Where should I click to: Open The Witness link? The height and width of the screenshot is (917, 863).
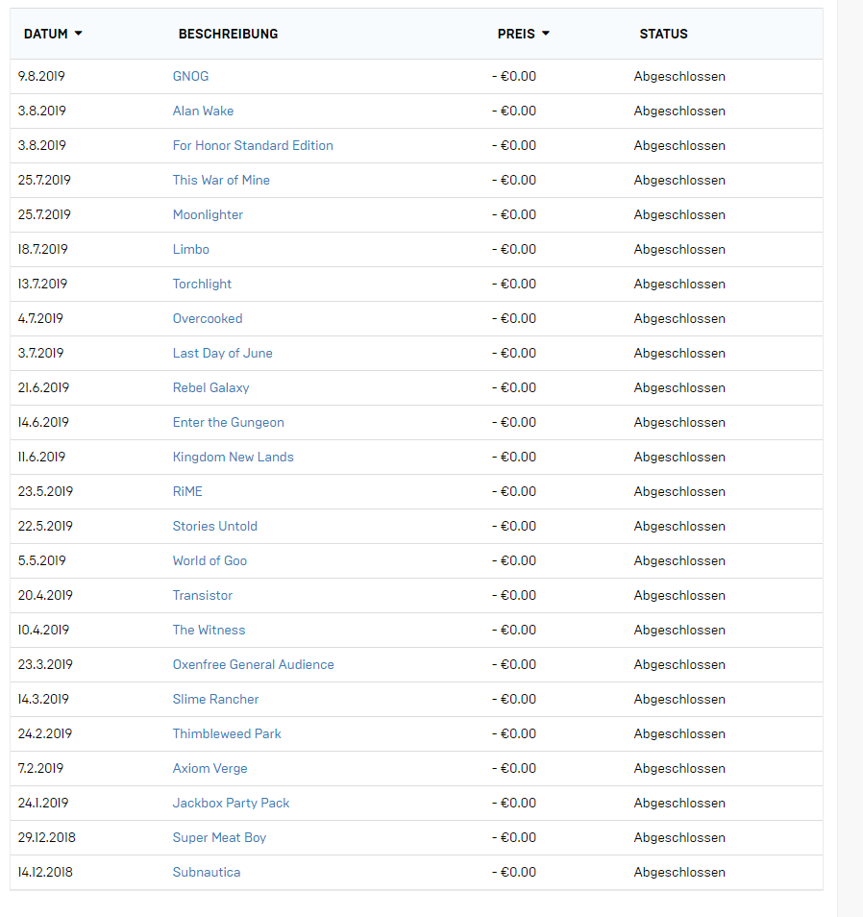(209, 630)
